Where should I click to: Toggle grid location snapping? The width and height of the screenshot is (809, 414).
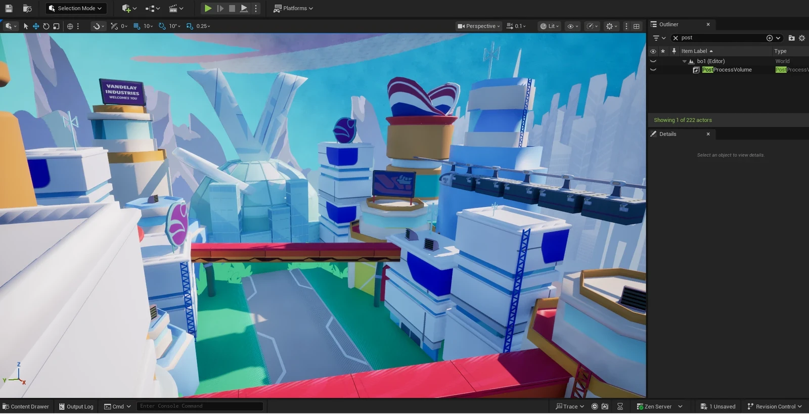coord(137,26)
